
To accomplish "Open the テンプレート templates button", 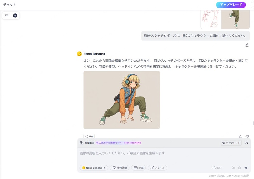I will click(231, 143).
